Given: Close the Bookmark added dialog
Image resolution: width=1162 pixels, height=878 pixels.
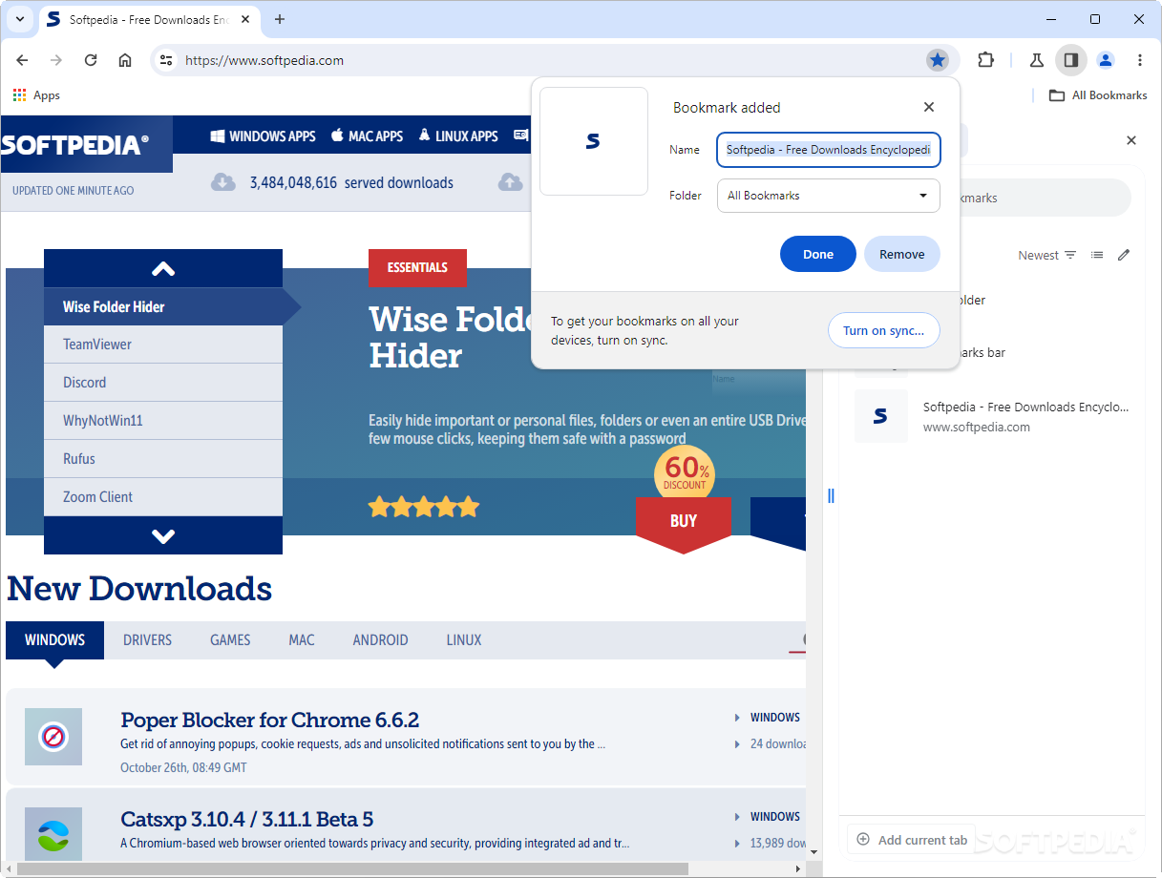Looking at the screenshot, I should point(929,108).
